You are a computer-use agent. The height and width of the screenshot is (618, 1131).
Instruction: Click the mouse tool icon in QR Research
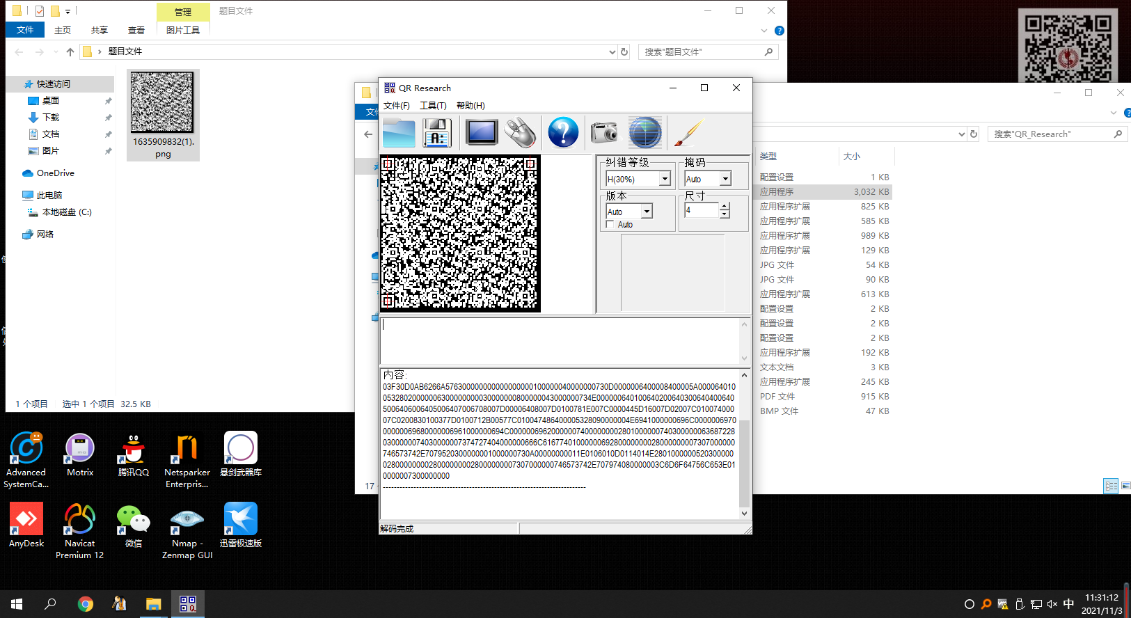521,132
